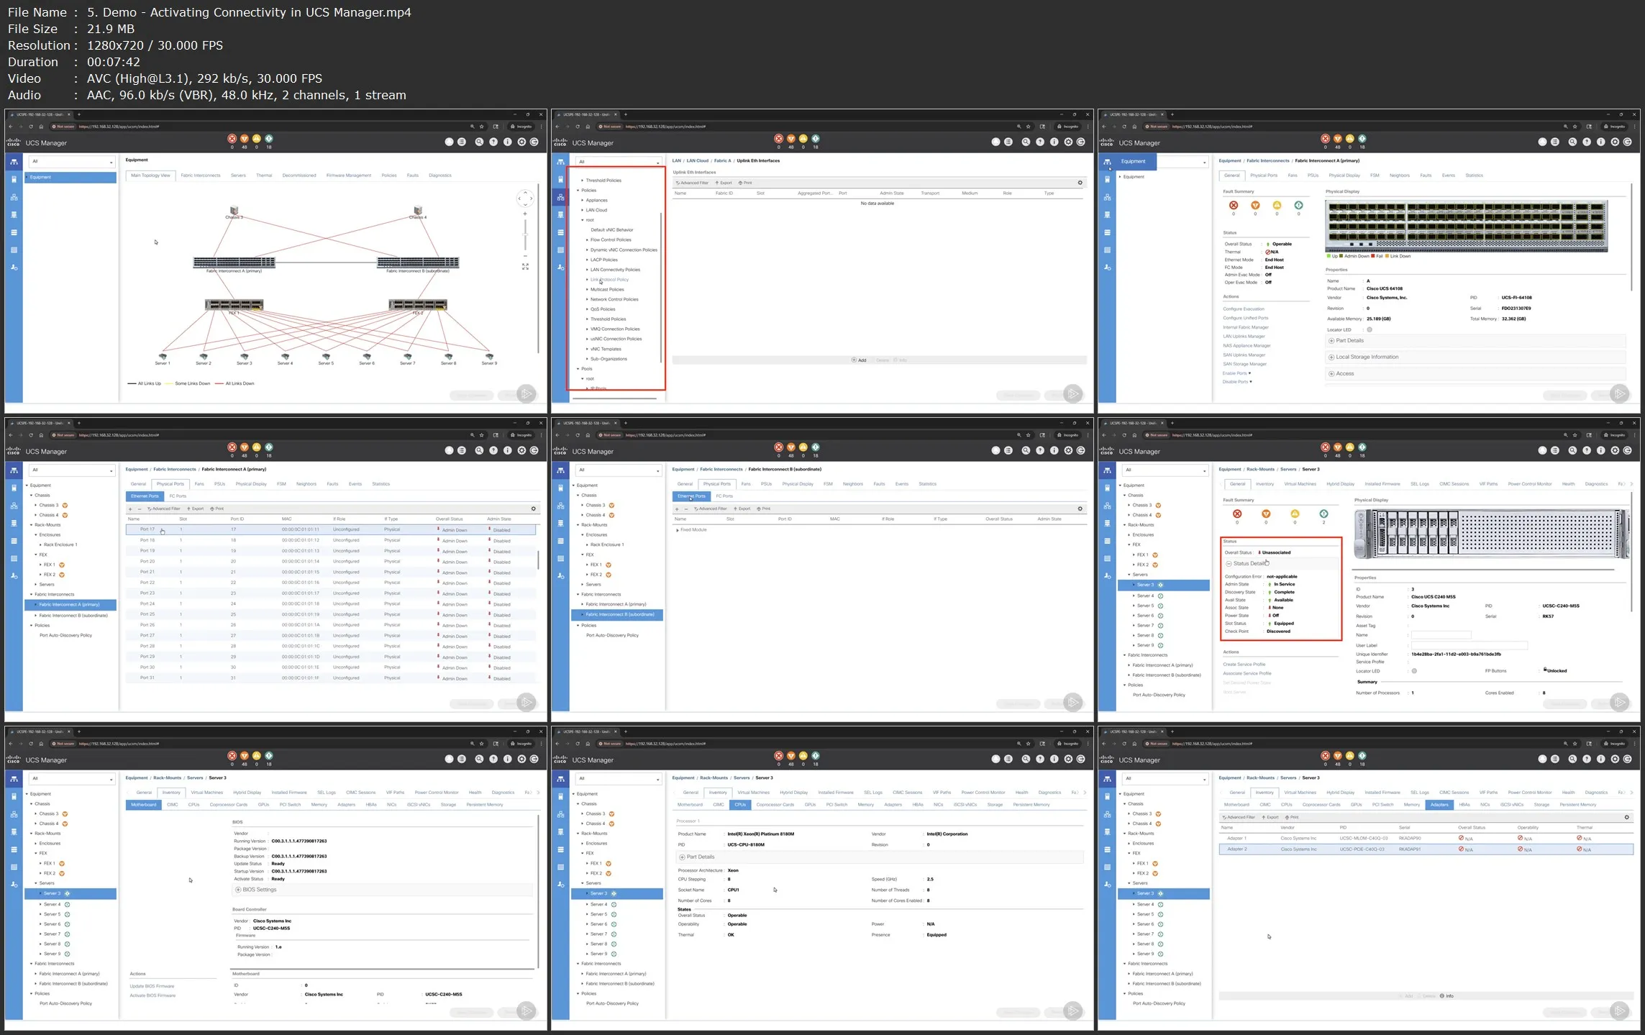
Task: Click gear icon of Uplink Eth Interfaces table
Action: [1080, 183]
